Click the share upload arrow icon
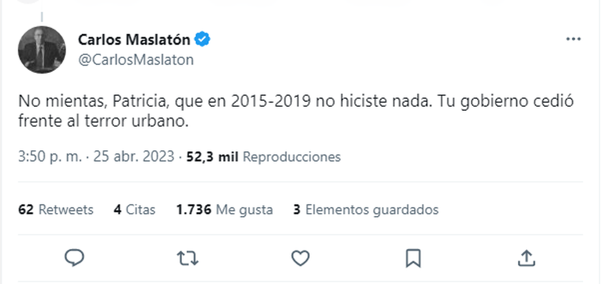 pyautogui.click(x=526, y=258)
